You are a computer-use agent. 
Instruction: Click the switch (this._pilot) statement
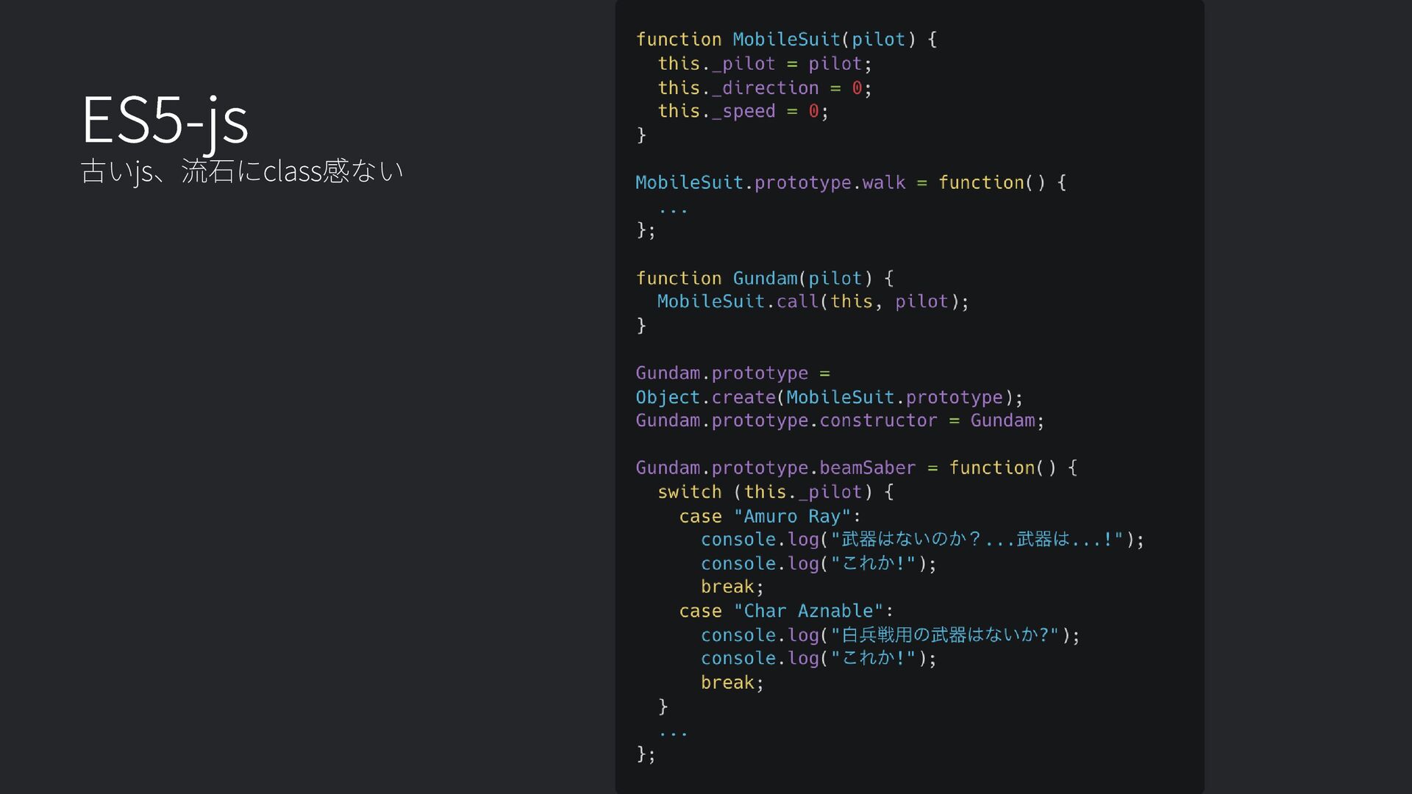[x=775, y=492]
